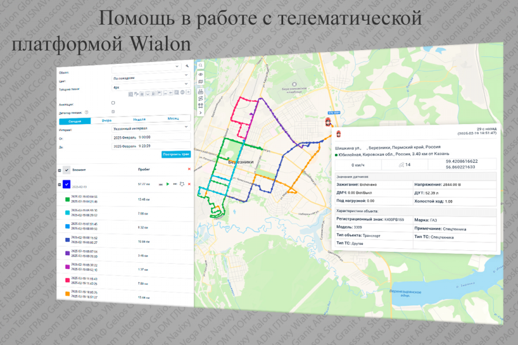518x345 pixels.
Task: Toggle the Детектор поездок checkbox
Action: pos(113,112)
